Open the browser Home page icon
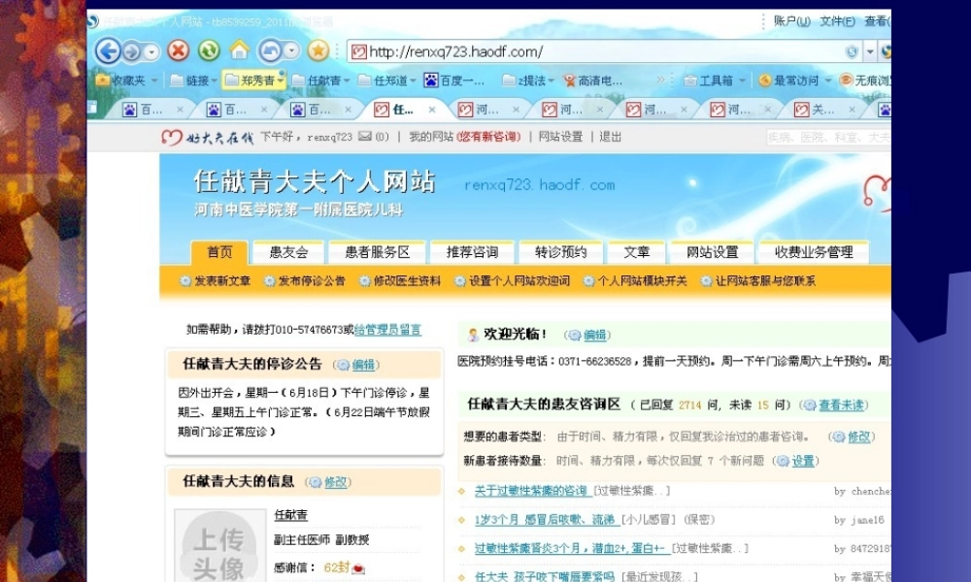The height and width of the screenshot is (582, 971). click(x=240, y=50)
